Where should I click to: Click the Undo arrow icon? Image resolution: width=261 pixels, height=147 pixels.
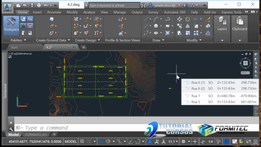pyautogui.click(x=46, y=5)
